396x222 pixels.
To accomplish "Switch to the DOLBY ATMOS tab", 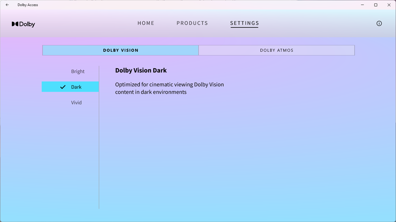I will click(277, 50).
